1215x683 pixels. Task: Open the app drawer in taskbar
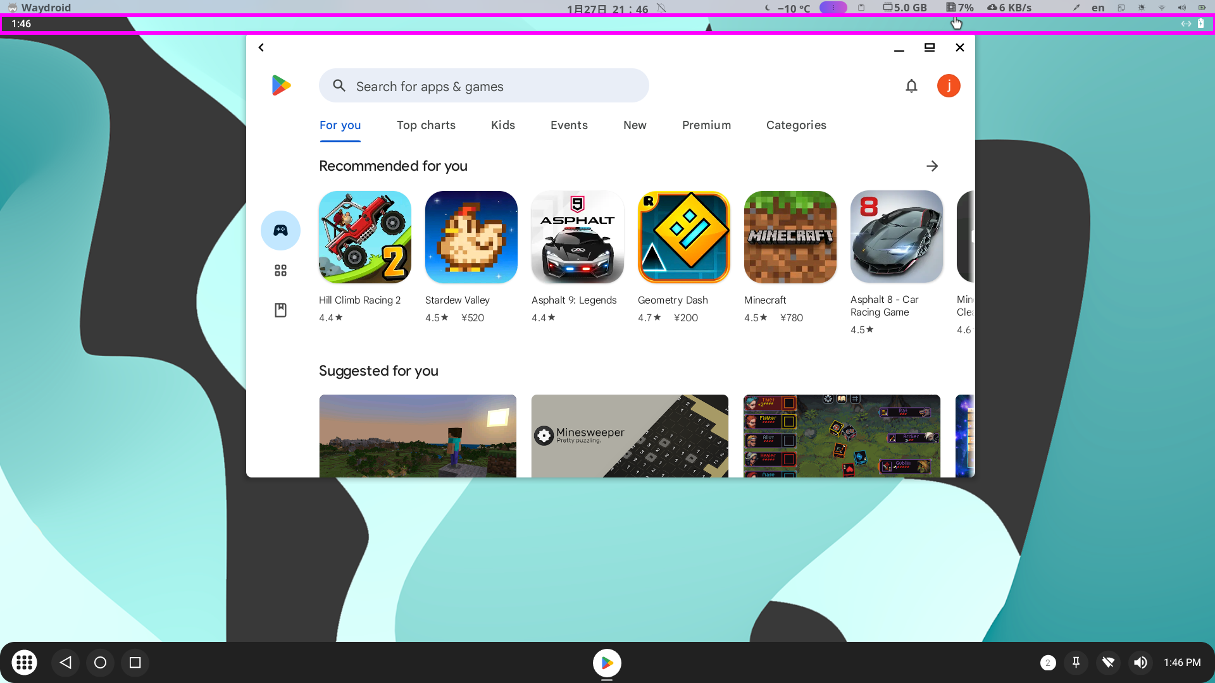pos(24,662)
